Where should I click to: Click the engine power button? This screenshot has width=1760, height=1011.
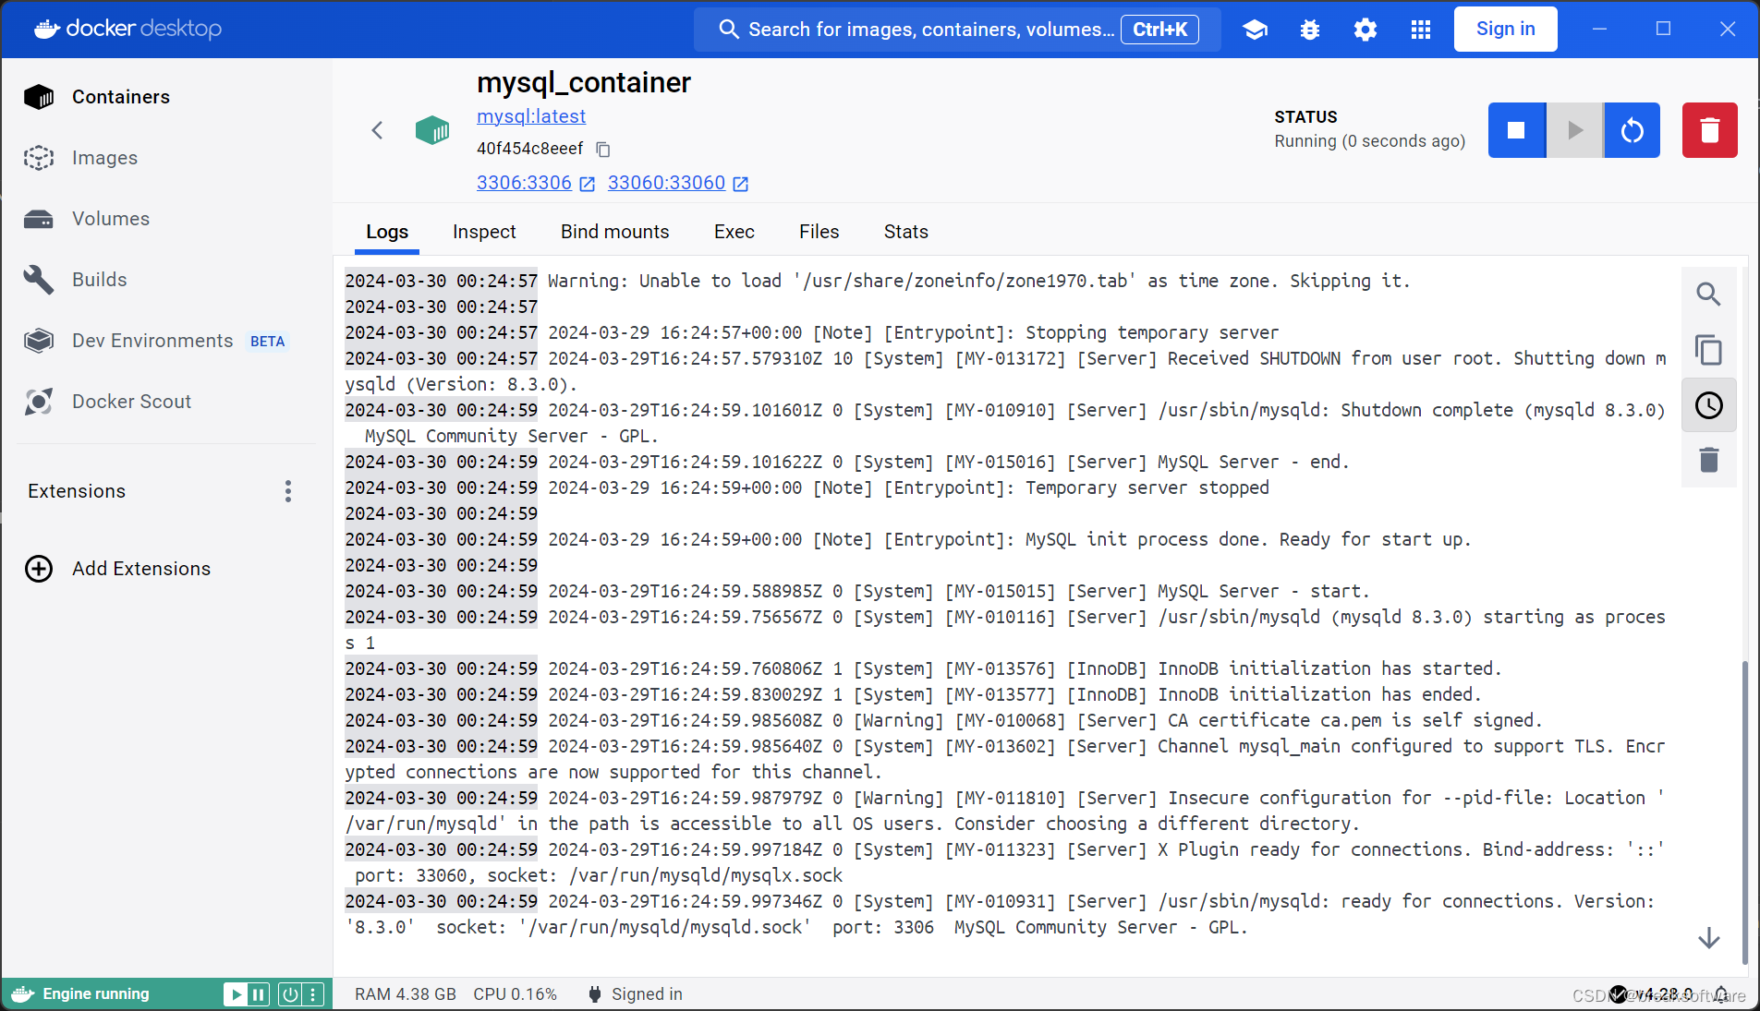pyautogui.click(x=290, y=994)
